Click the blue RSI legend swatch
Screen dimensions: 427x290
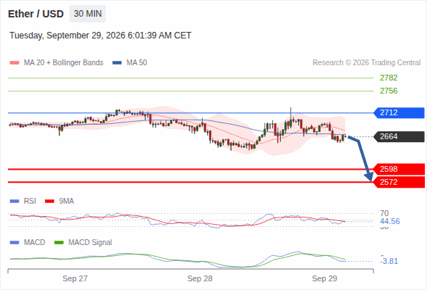[14, 202]
